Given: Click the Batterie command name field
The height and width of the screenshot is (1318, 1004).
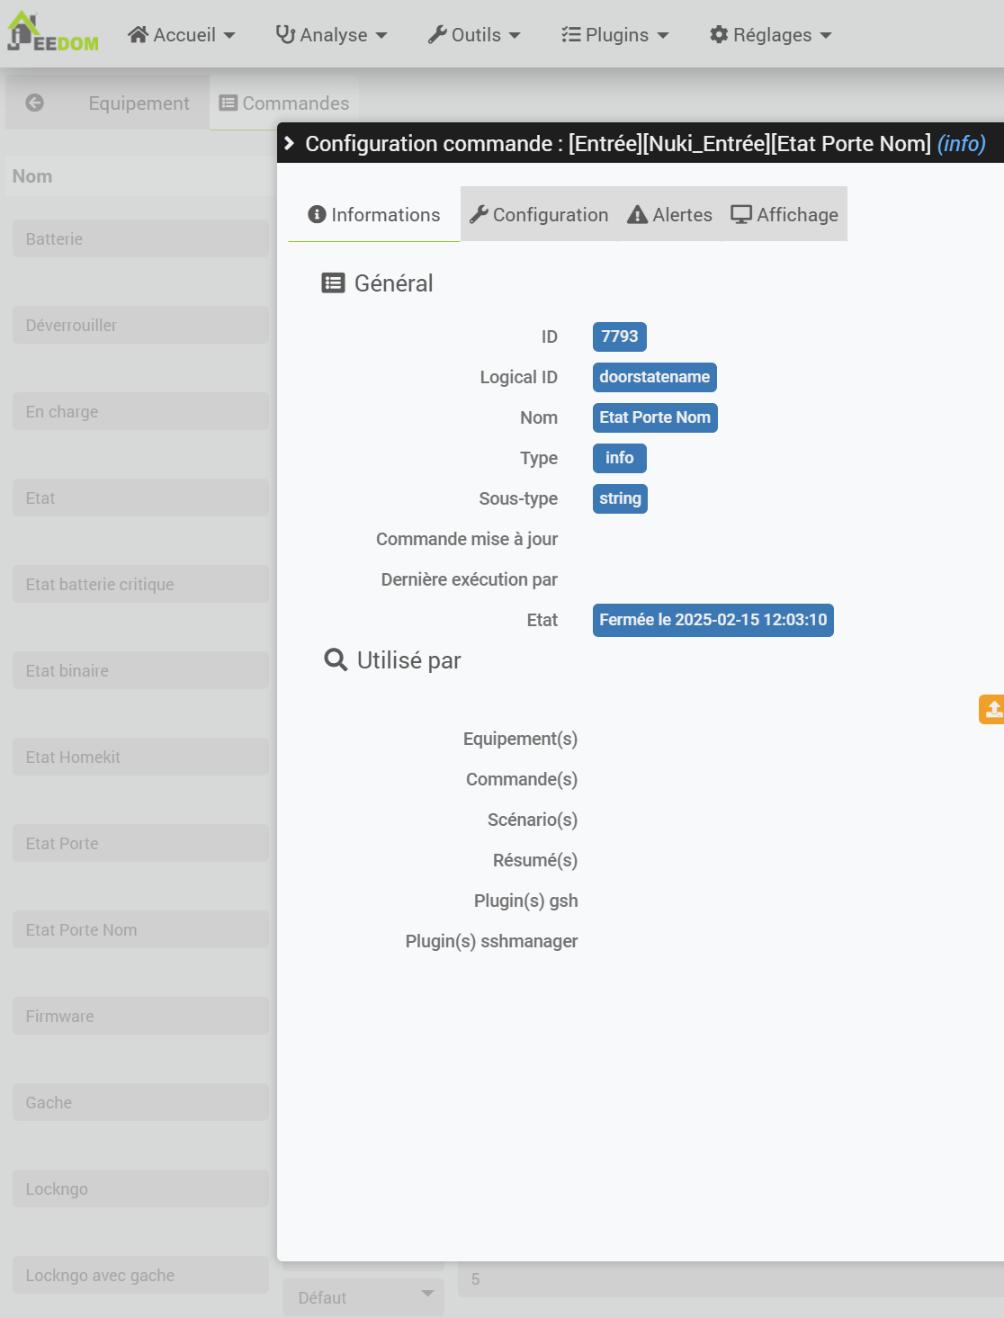Looking at the screenshot, I should coord(140,238).
